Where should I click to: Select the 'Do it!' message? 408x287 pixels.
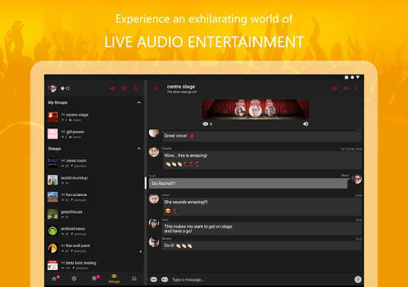(x=262, y=246)
